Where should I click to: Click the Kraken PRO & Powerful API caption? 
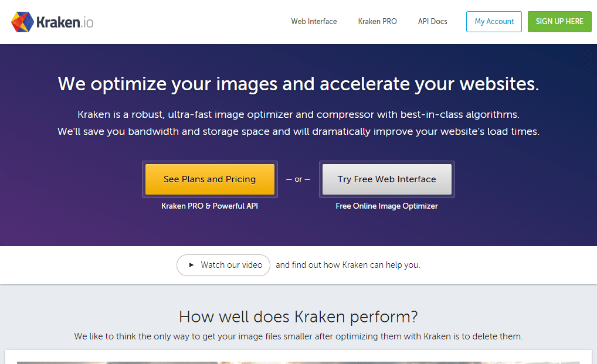pos(209,206)
